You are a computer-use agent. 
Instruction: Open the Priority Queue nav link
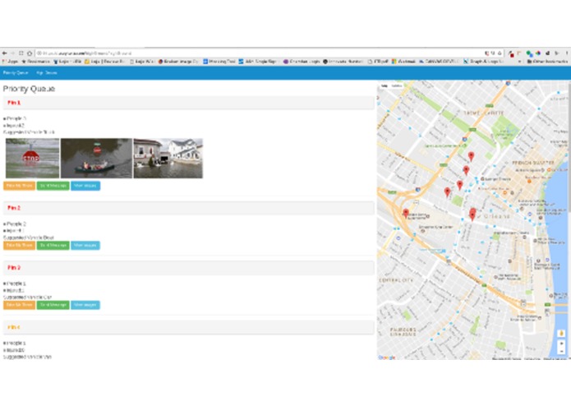[16, 73]
